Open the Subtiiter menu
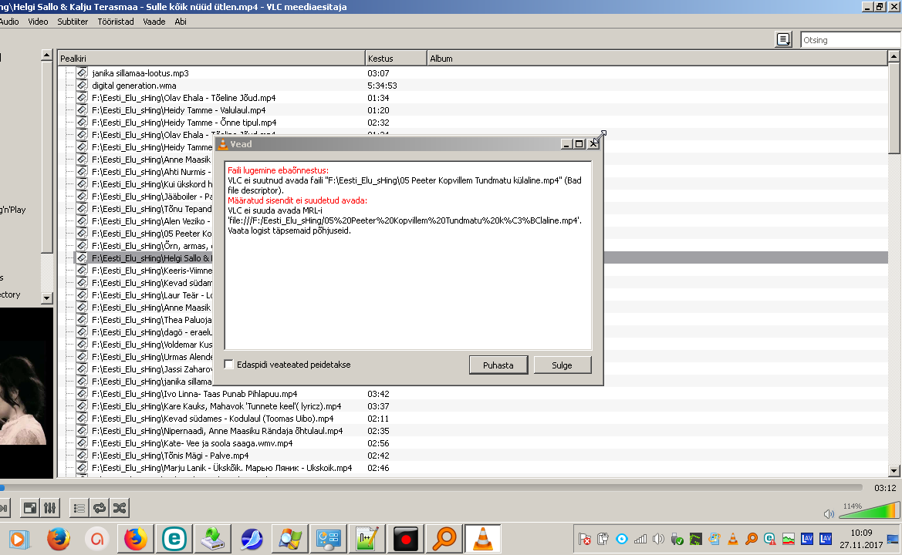The width and height of the screenshot is (902, 555). (x=73, y=22)
